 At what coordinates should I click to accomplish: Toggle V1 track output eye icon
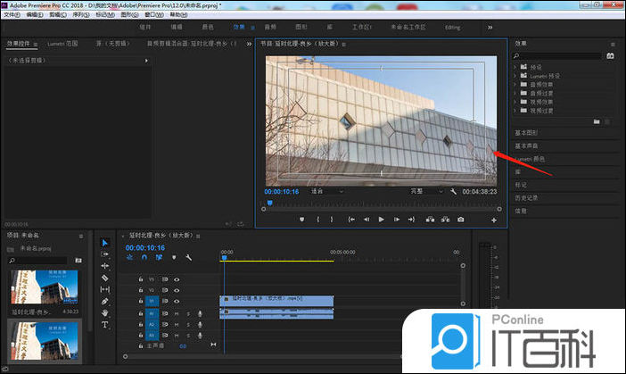tap(177, 301)
